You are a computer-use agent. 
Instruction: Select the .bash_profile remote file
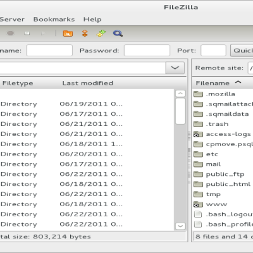[223, 224]
